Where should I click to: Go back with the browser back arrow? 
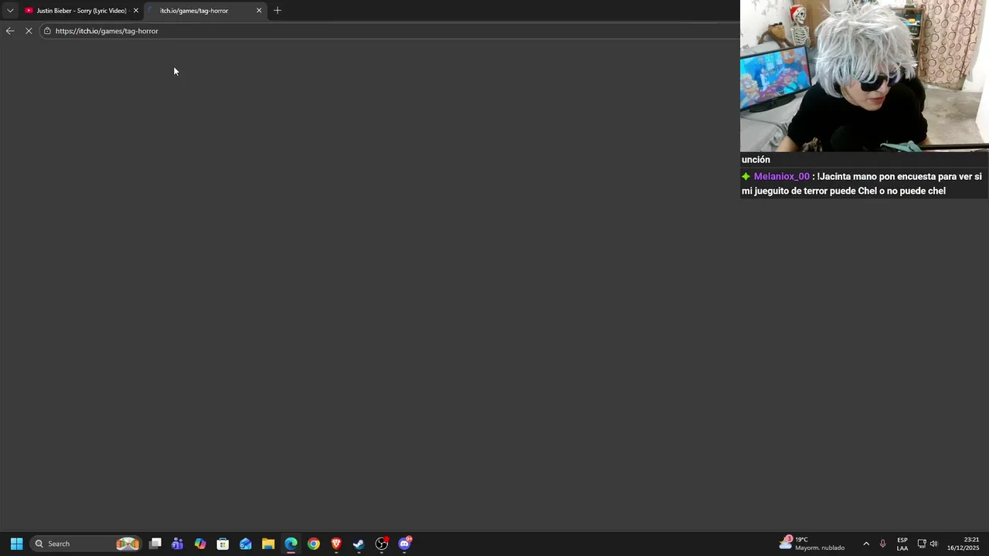10,31
